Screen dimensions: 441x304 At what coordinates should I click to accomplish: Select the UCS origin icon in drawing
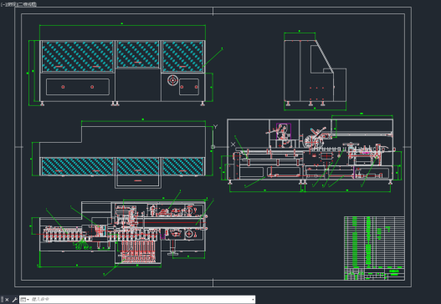(x=213, y=146)
